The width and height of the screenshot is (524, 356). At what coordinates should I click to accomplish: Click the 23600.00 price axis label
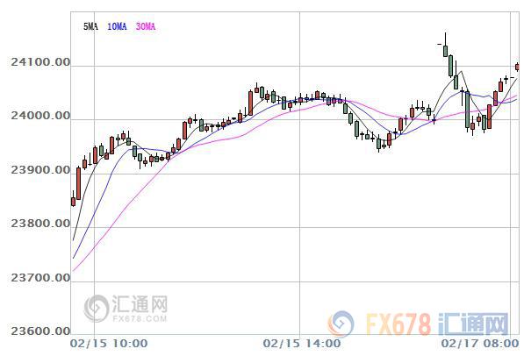(x=40, y=331)
